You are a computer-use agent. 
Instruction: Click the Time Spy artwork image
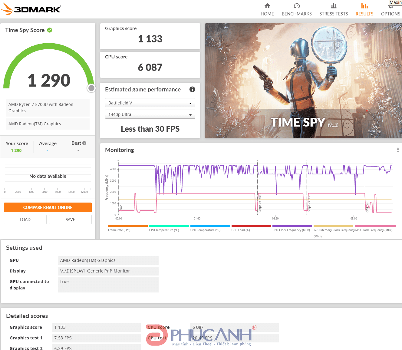(303, 81)
